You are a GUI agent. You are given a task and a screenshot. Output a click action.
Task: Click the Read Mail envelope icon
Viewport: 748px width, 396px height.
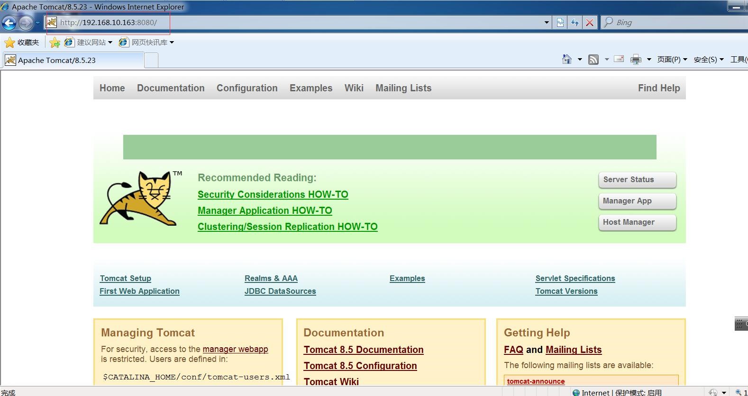619,59
